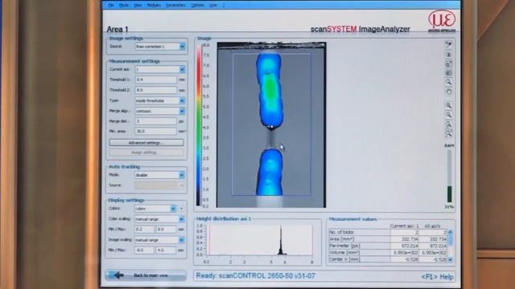Click the third icon in the image toolbar

[x=449, y=64]
